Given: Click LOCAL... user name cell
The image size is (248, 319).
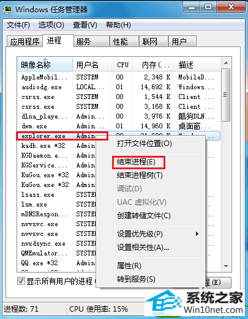Looking at the screenshot, I should click(90, 87).
